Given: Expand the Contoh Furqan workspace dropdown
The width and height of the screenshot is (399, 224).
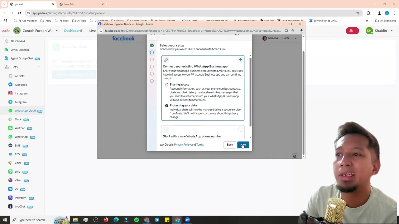Looking at the screenshot, I should point(56,31).
